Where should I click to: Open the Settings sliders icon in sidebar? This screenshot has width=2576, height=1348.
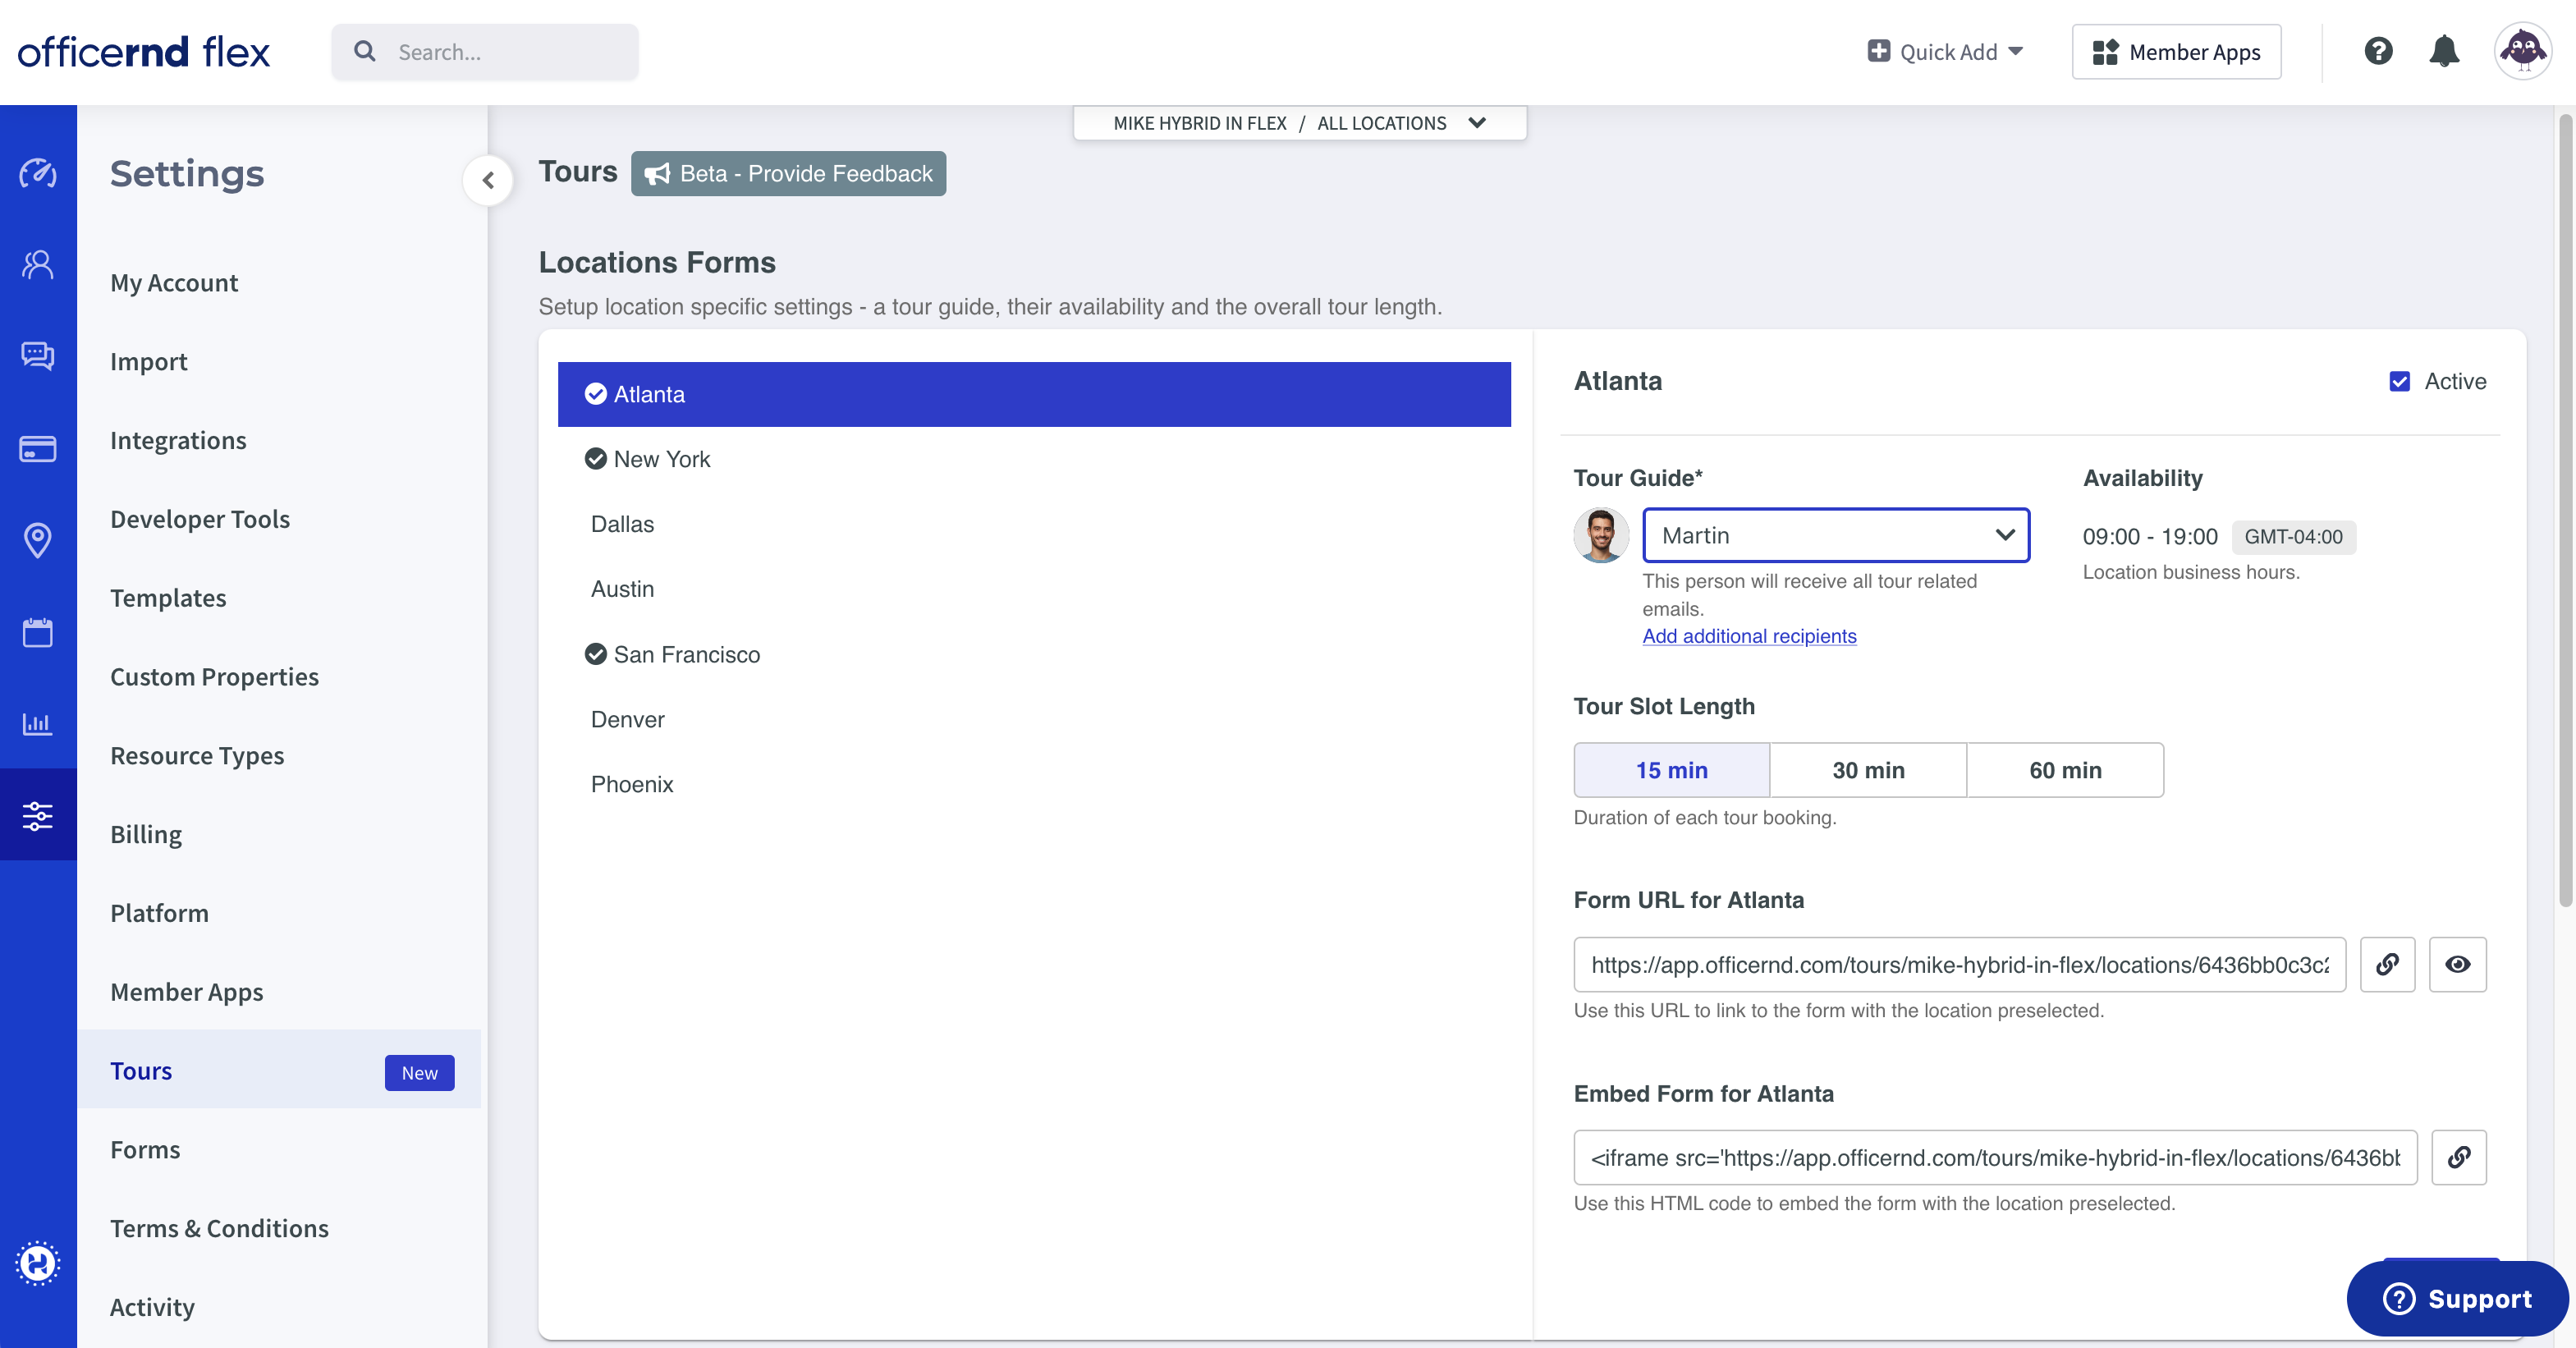[x=38, y=815]
